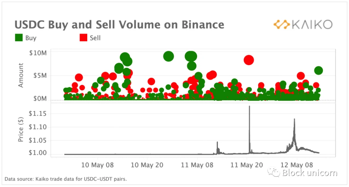Click the large red sell bubble near $8M
Viewport: 349px width, 187px height.
tap(249, 60)
